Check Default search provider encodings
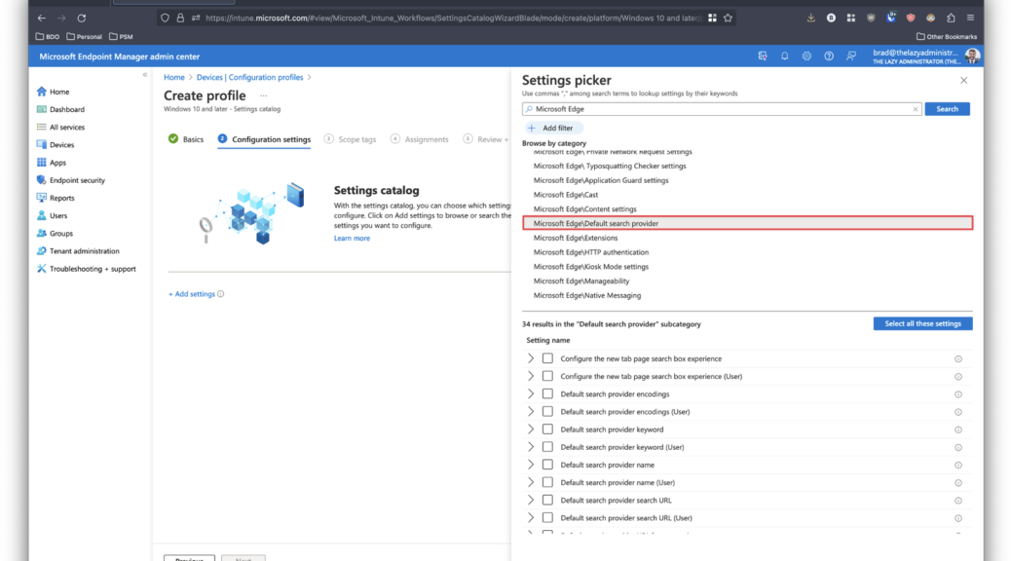This screenshot has width=1011, height=561. 547,394
